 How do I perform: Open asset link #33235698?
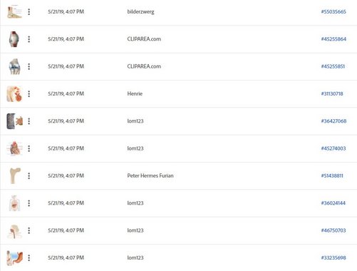pyautogui.click(x=333, y=257)
